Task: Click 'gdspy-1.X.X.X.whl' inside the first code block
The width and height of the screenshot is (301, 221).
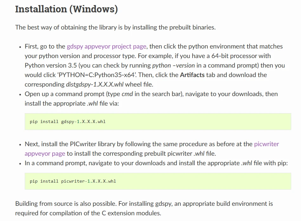Action: tap(83, 121)
